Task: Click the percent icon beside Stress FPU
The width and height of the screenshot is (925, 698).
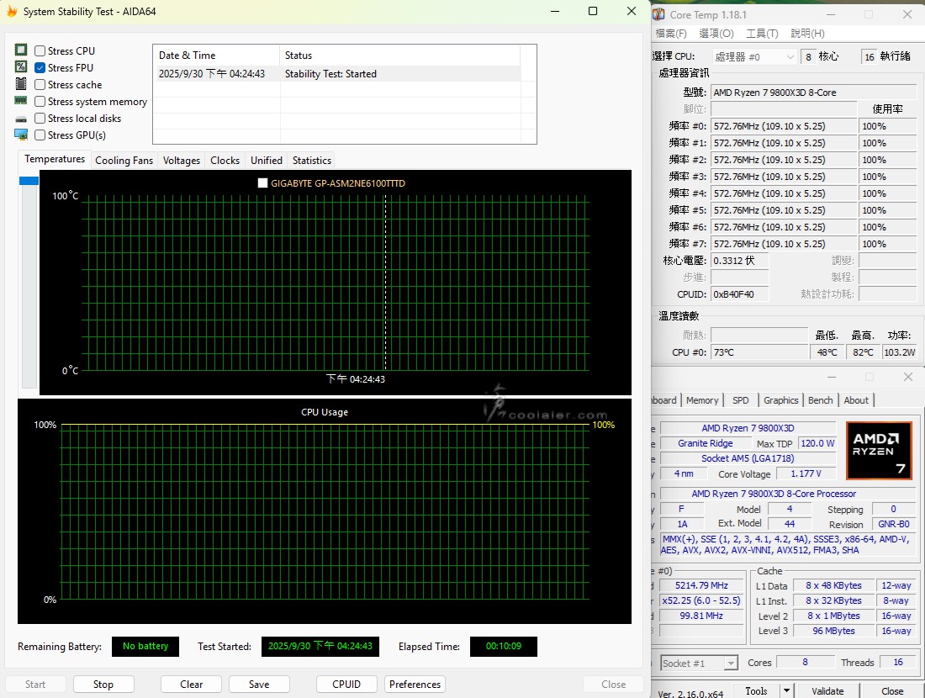Action: 21,66
